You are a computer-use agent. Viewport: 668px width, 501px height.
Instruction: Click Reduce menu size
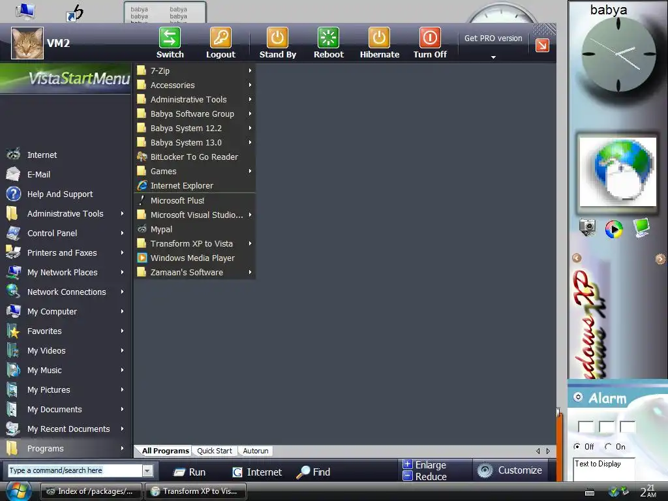424,477
